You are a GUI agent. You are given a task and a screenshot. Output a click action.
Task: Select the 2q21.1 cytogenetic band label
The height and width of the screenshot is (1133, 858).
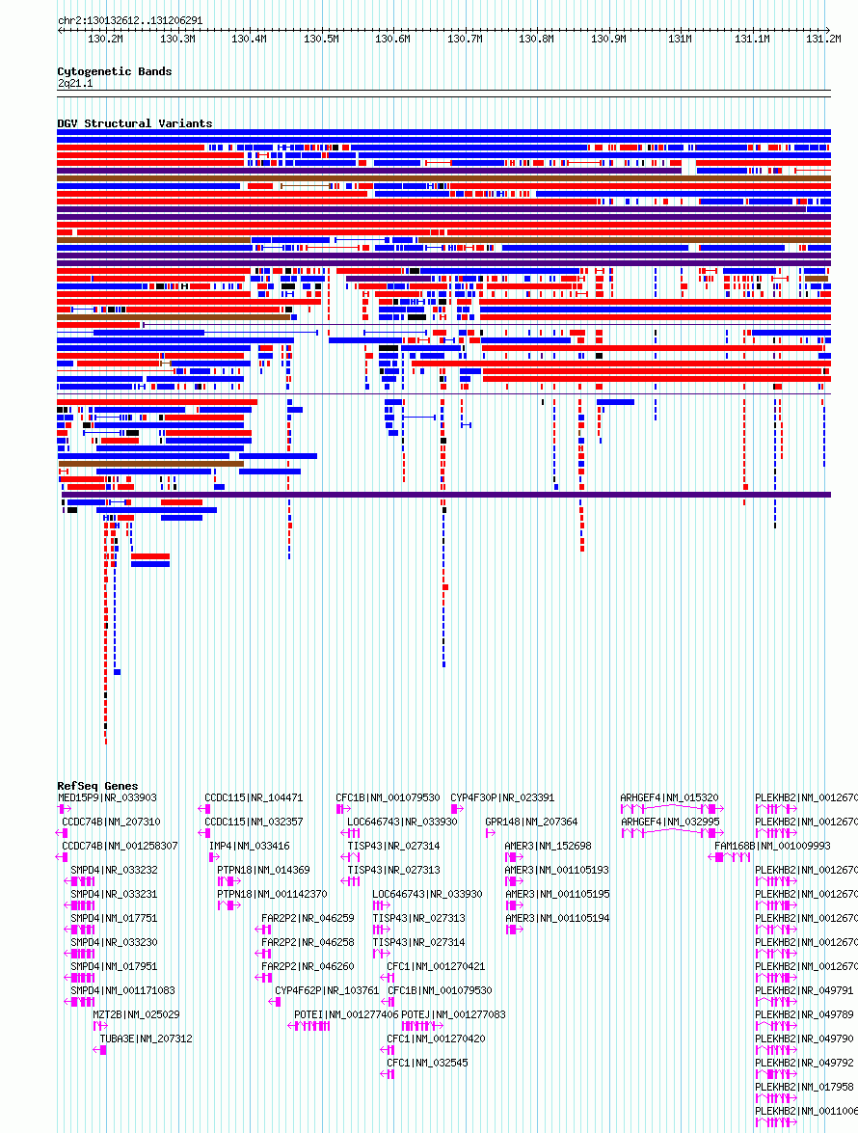point(75,83)
